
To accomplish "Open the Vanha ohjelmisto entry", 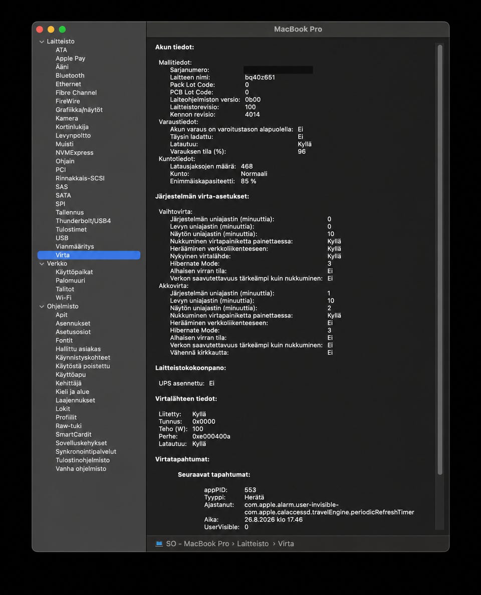I will tap(81, 469).
